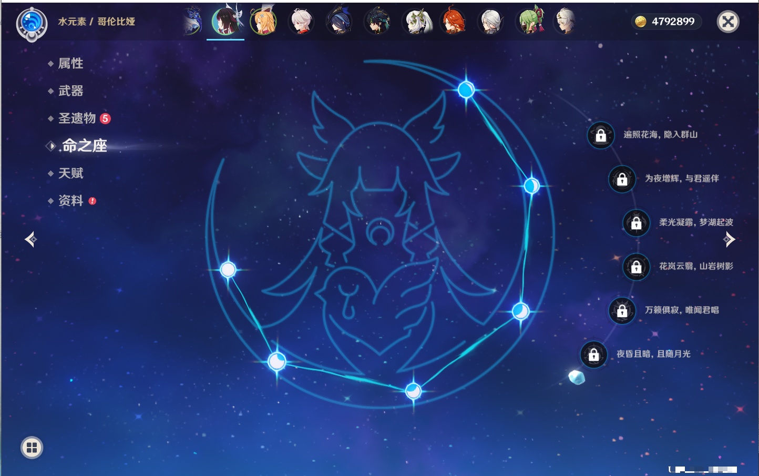Click the leftmost star node of the constellation
The height and width of the screenshot is (476, 759).
(228, 270)
